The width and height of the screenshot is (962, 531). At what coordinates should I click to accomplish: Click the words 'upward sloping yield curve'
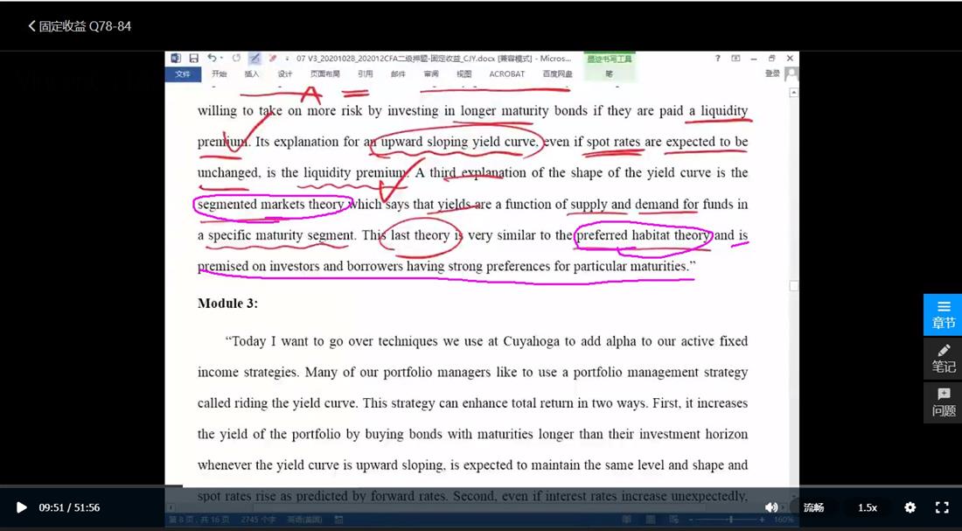460,142
